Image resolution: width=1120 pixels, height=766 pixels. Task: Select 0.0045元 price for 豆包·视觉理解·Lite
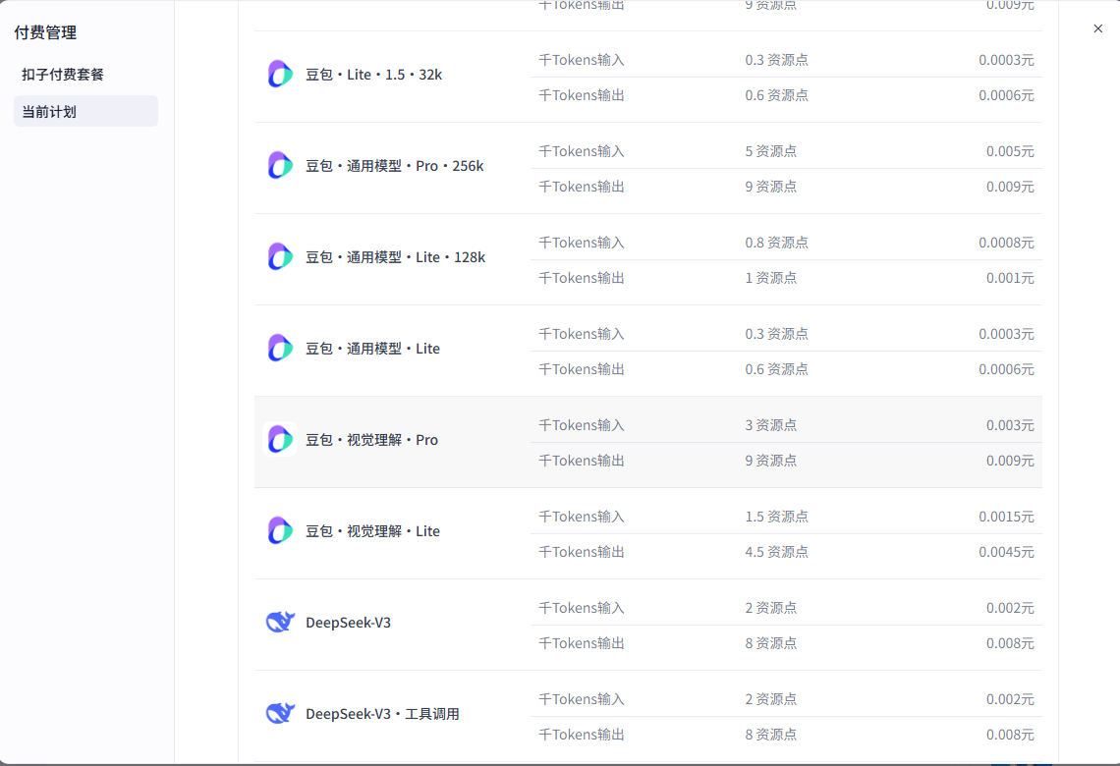(x=1006, y=553)
